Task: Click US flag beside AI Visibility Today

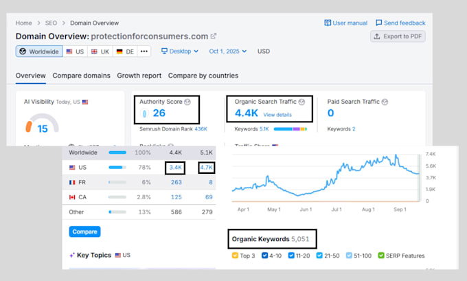Action: pos(85,102)
